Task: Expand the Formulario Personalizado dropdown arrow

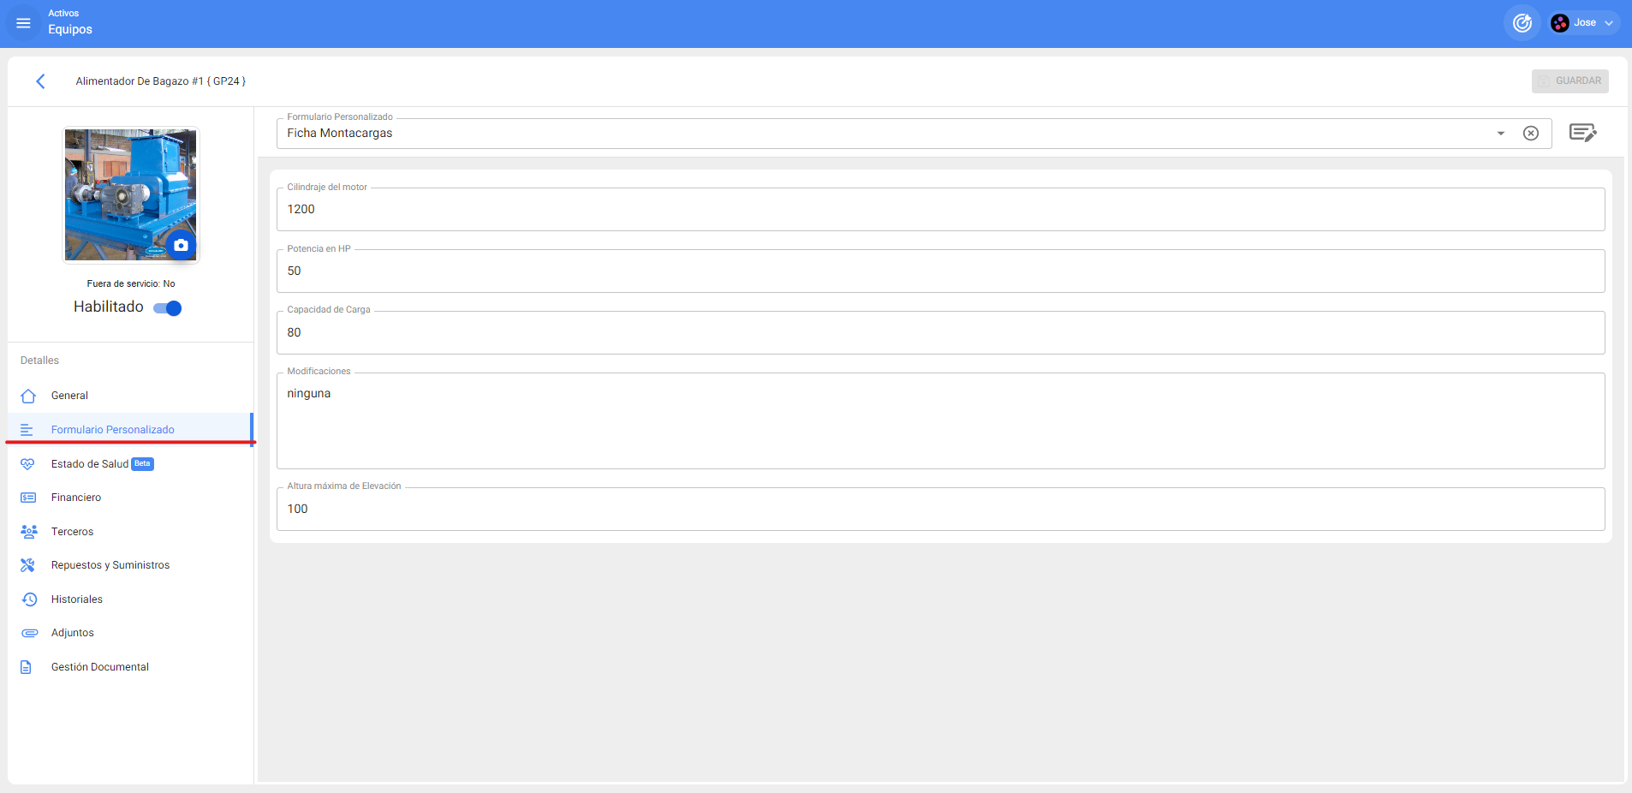Action: pos(1500,134)
